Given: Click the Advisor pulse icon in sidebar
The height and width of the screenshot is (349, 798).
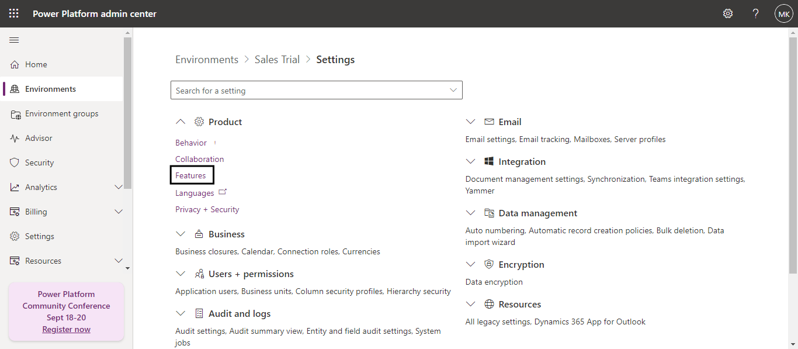Looking at the screenshot, I should 15,138.
